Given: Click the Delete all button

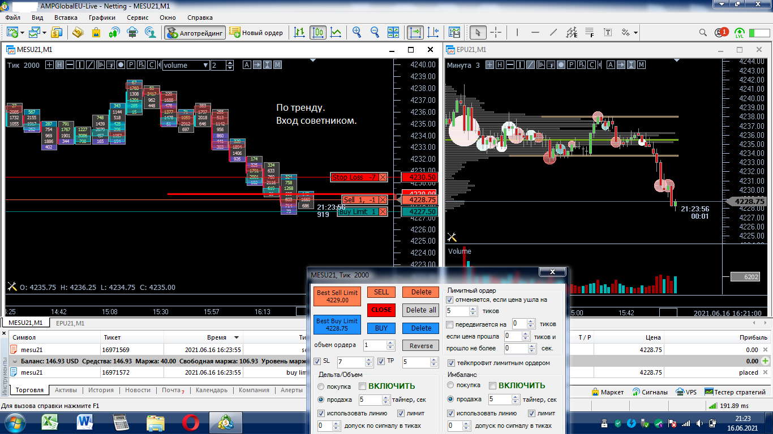Looking at the screenshot, I should [421, 310].
